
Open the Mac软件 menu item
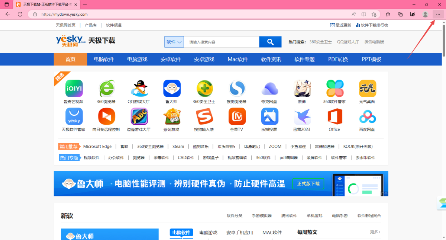click(x=237, y=59)
